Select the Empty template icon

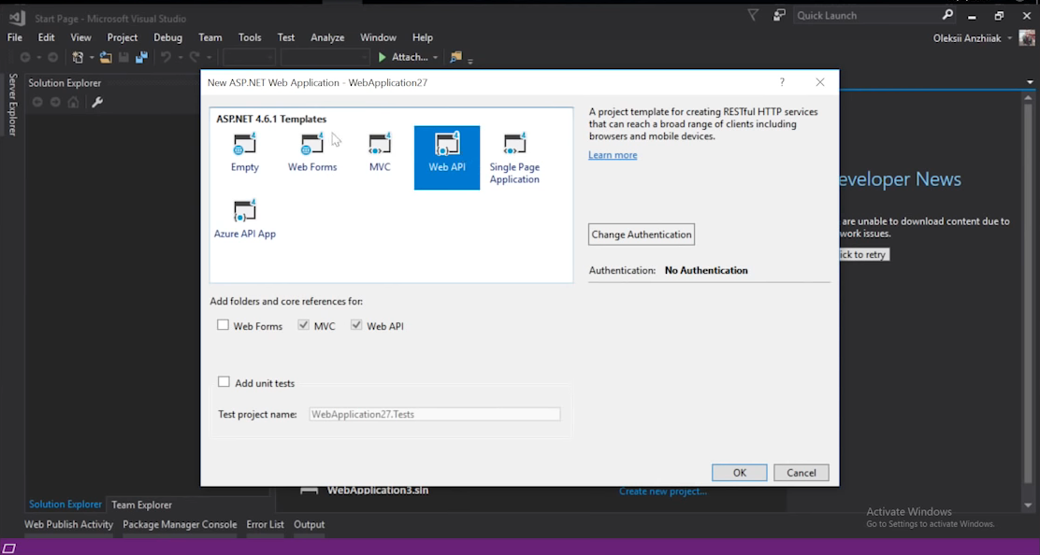245,145
